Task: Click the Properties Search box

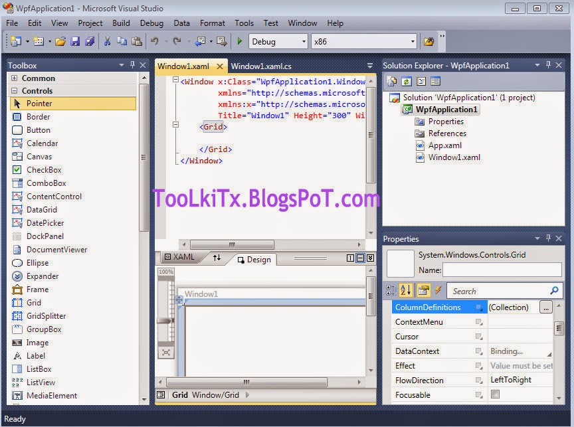Action: pos(504,291)
